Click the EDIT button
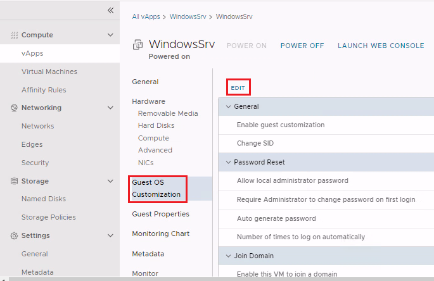 (x=238, y=87)
